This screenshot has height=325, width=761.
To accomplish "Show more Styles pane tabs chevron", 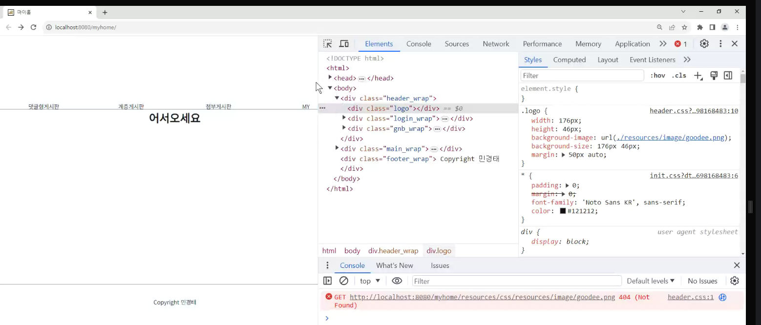I will (x=687, y=60).
